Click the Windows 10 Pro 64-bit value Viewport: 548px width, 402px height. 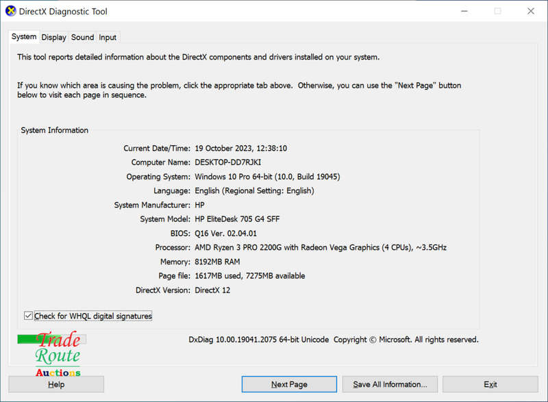[x=267, y=177]
